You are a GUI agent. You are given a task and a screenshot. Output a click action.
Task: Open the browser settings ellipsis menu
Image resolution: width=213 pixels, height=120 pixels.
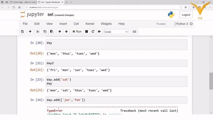click(210, 7)
